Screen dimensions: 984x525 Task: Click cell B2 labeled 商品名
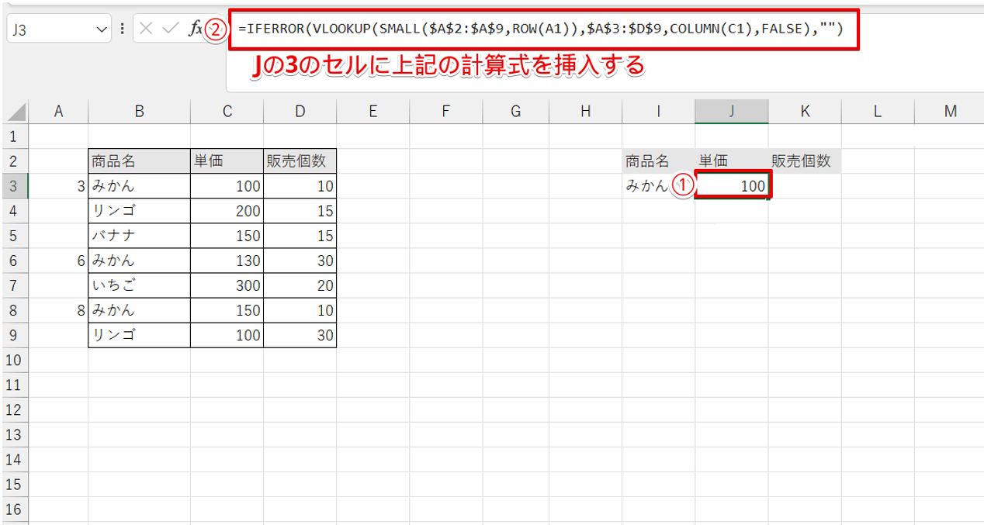tap(139, 161)
